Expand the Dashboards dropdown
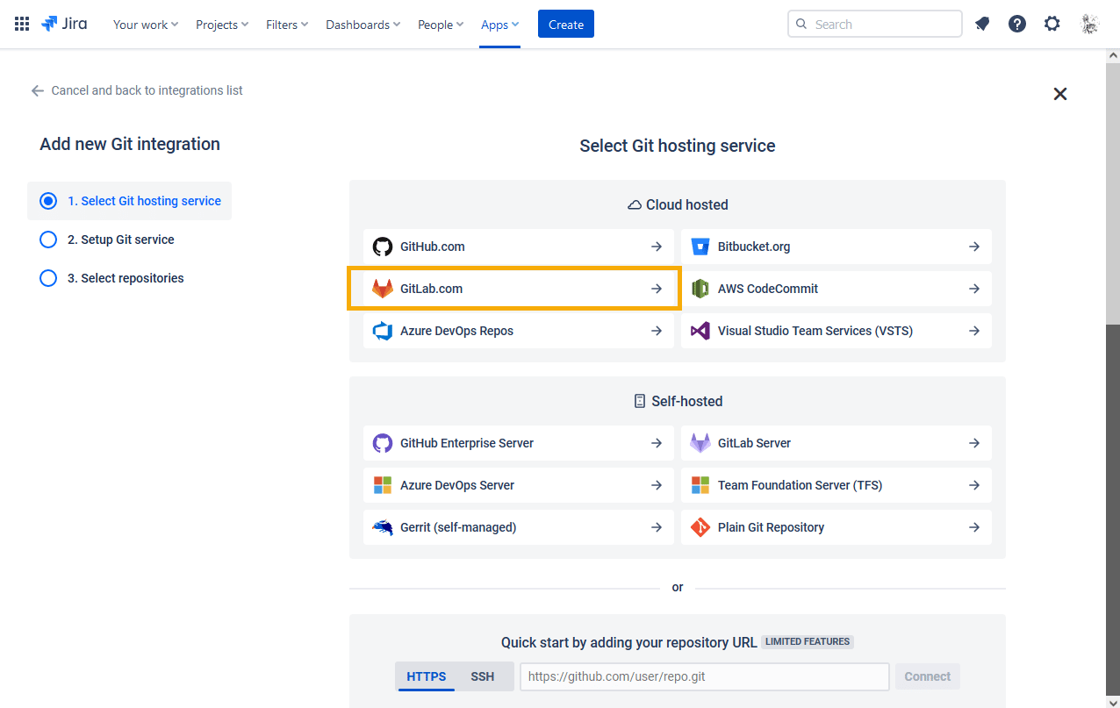 coord(363,25)
